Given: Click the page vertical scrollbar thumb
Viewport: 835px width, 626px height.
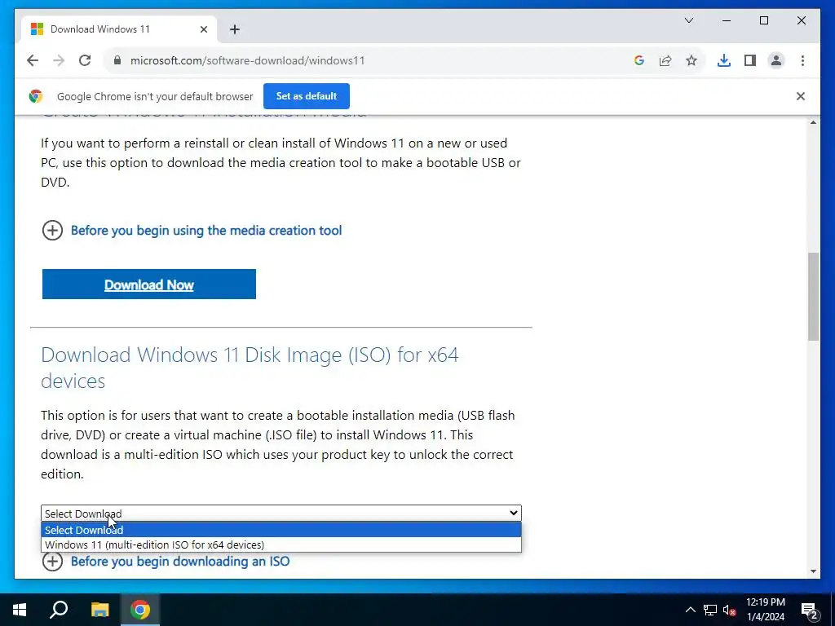Looking at the screenshot, I should [x=813, y=297].
